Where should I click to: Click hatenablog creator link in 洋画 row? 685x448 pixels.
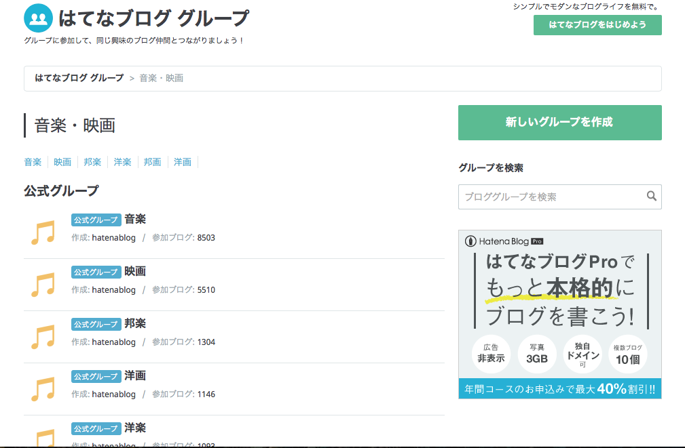pos(113,394)
